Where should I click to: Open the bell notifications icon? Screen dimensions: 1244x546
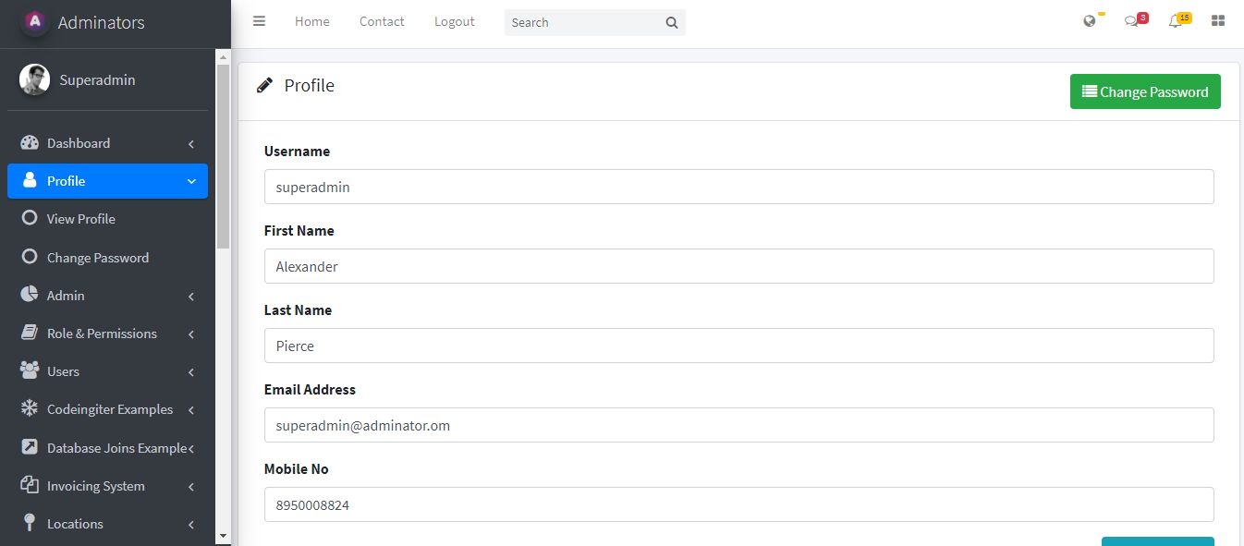tap(1175, 21)
